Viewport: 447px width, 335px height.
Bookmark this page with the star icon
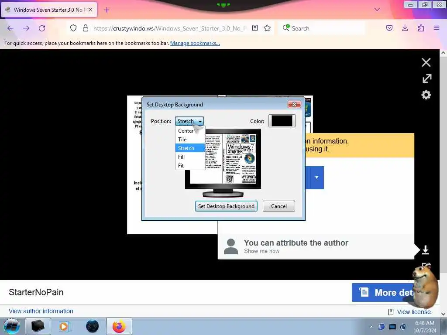point(267,28)
